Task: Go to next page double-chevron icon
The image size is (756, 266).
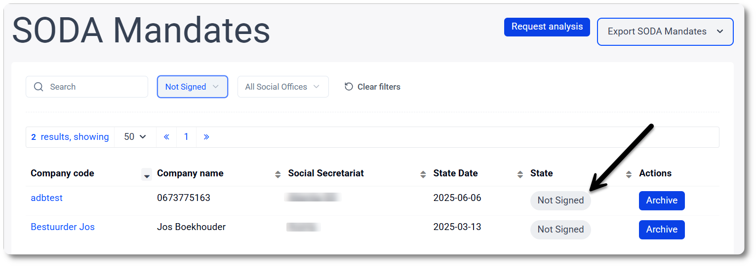Action: click(206, 137)
